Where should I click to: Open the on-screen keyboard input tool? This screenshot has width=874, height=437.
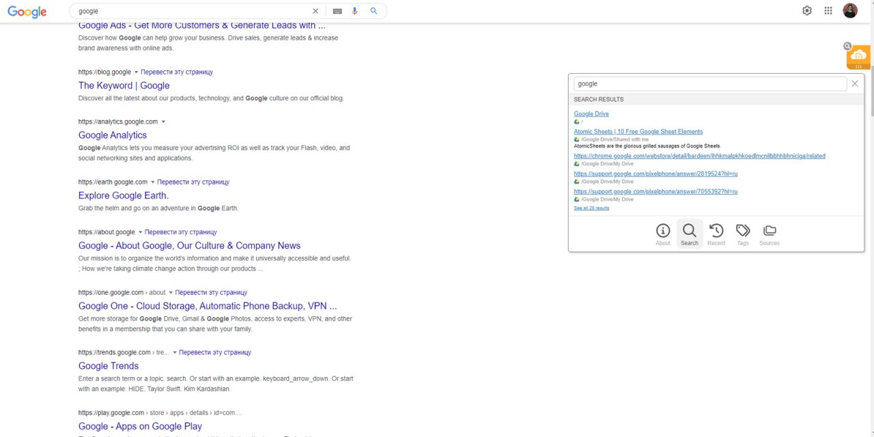coord(337,11)
